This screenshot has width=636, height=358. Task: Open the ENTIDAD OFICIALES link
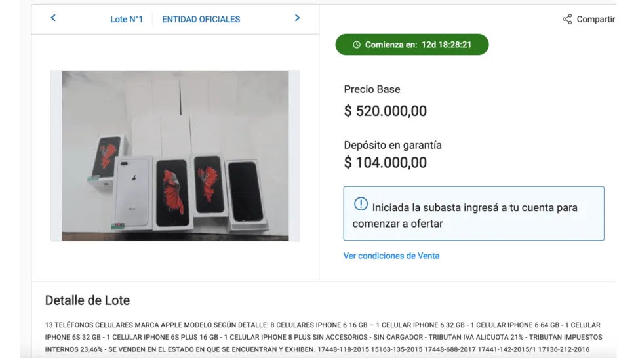[201, 19]
